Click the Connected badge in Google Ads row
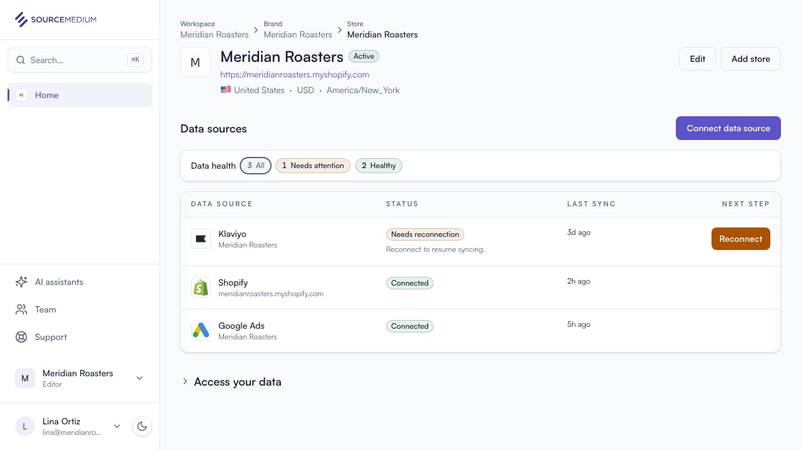801x450 pixels. coord(410,326)
